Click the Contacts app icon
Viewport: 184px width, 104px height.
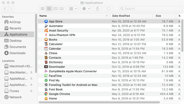[x=46, y=58]
